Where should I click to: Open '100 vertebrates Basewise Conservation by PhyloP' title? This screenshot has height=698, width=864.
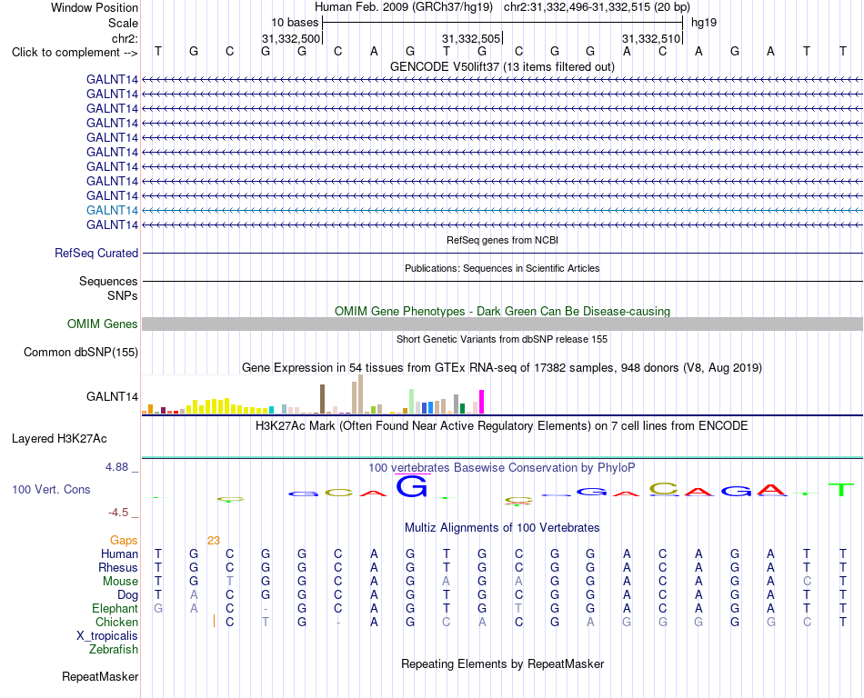pos(502,468)
